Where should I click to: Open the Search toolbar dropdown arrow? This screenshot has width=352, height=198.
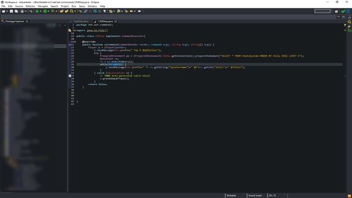coord(75,11)
